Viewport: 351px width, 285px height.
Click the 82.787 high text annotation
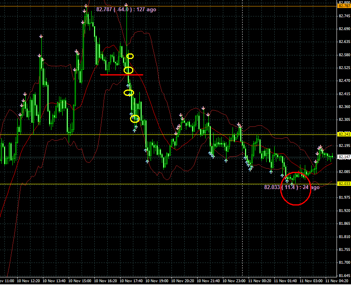point(126,9)
